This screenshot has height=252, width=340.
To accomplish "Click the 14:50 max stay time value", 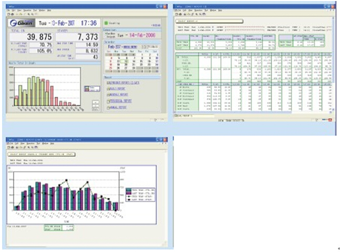I will (87, 45).
